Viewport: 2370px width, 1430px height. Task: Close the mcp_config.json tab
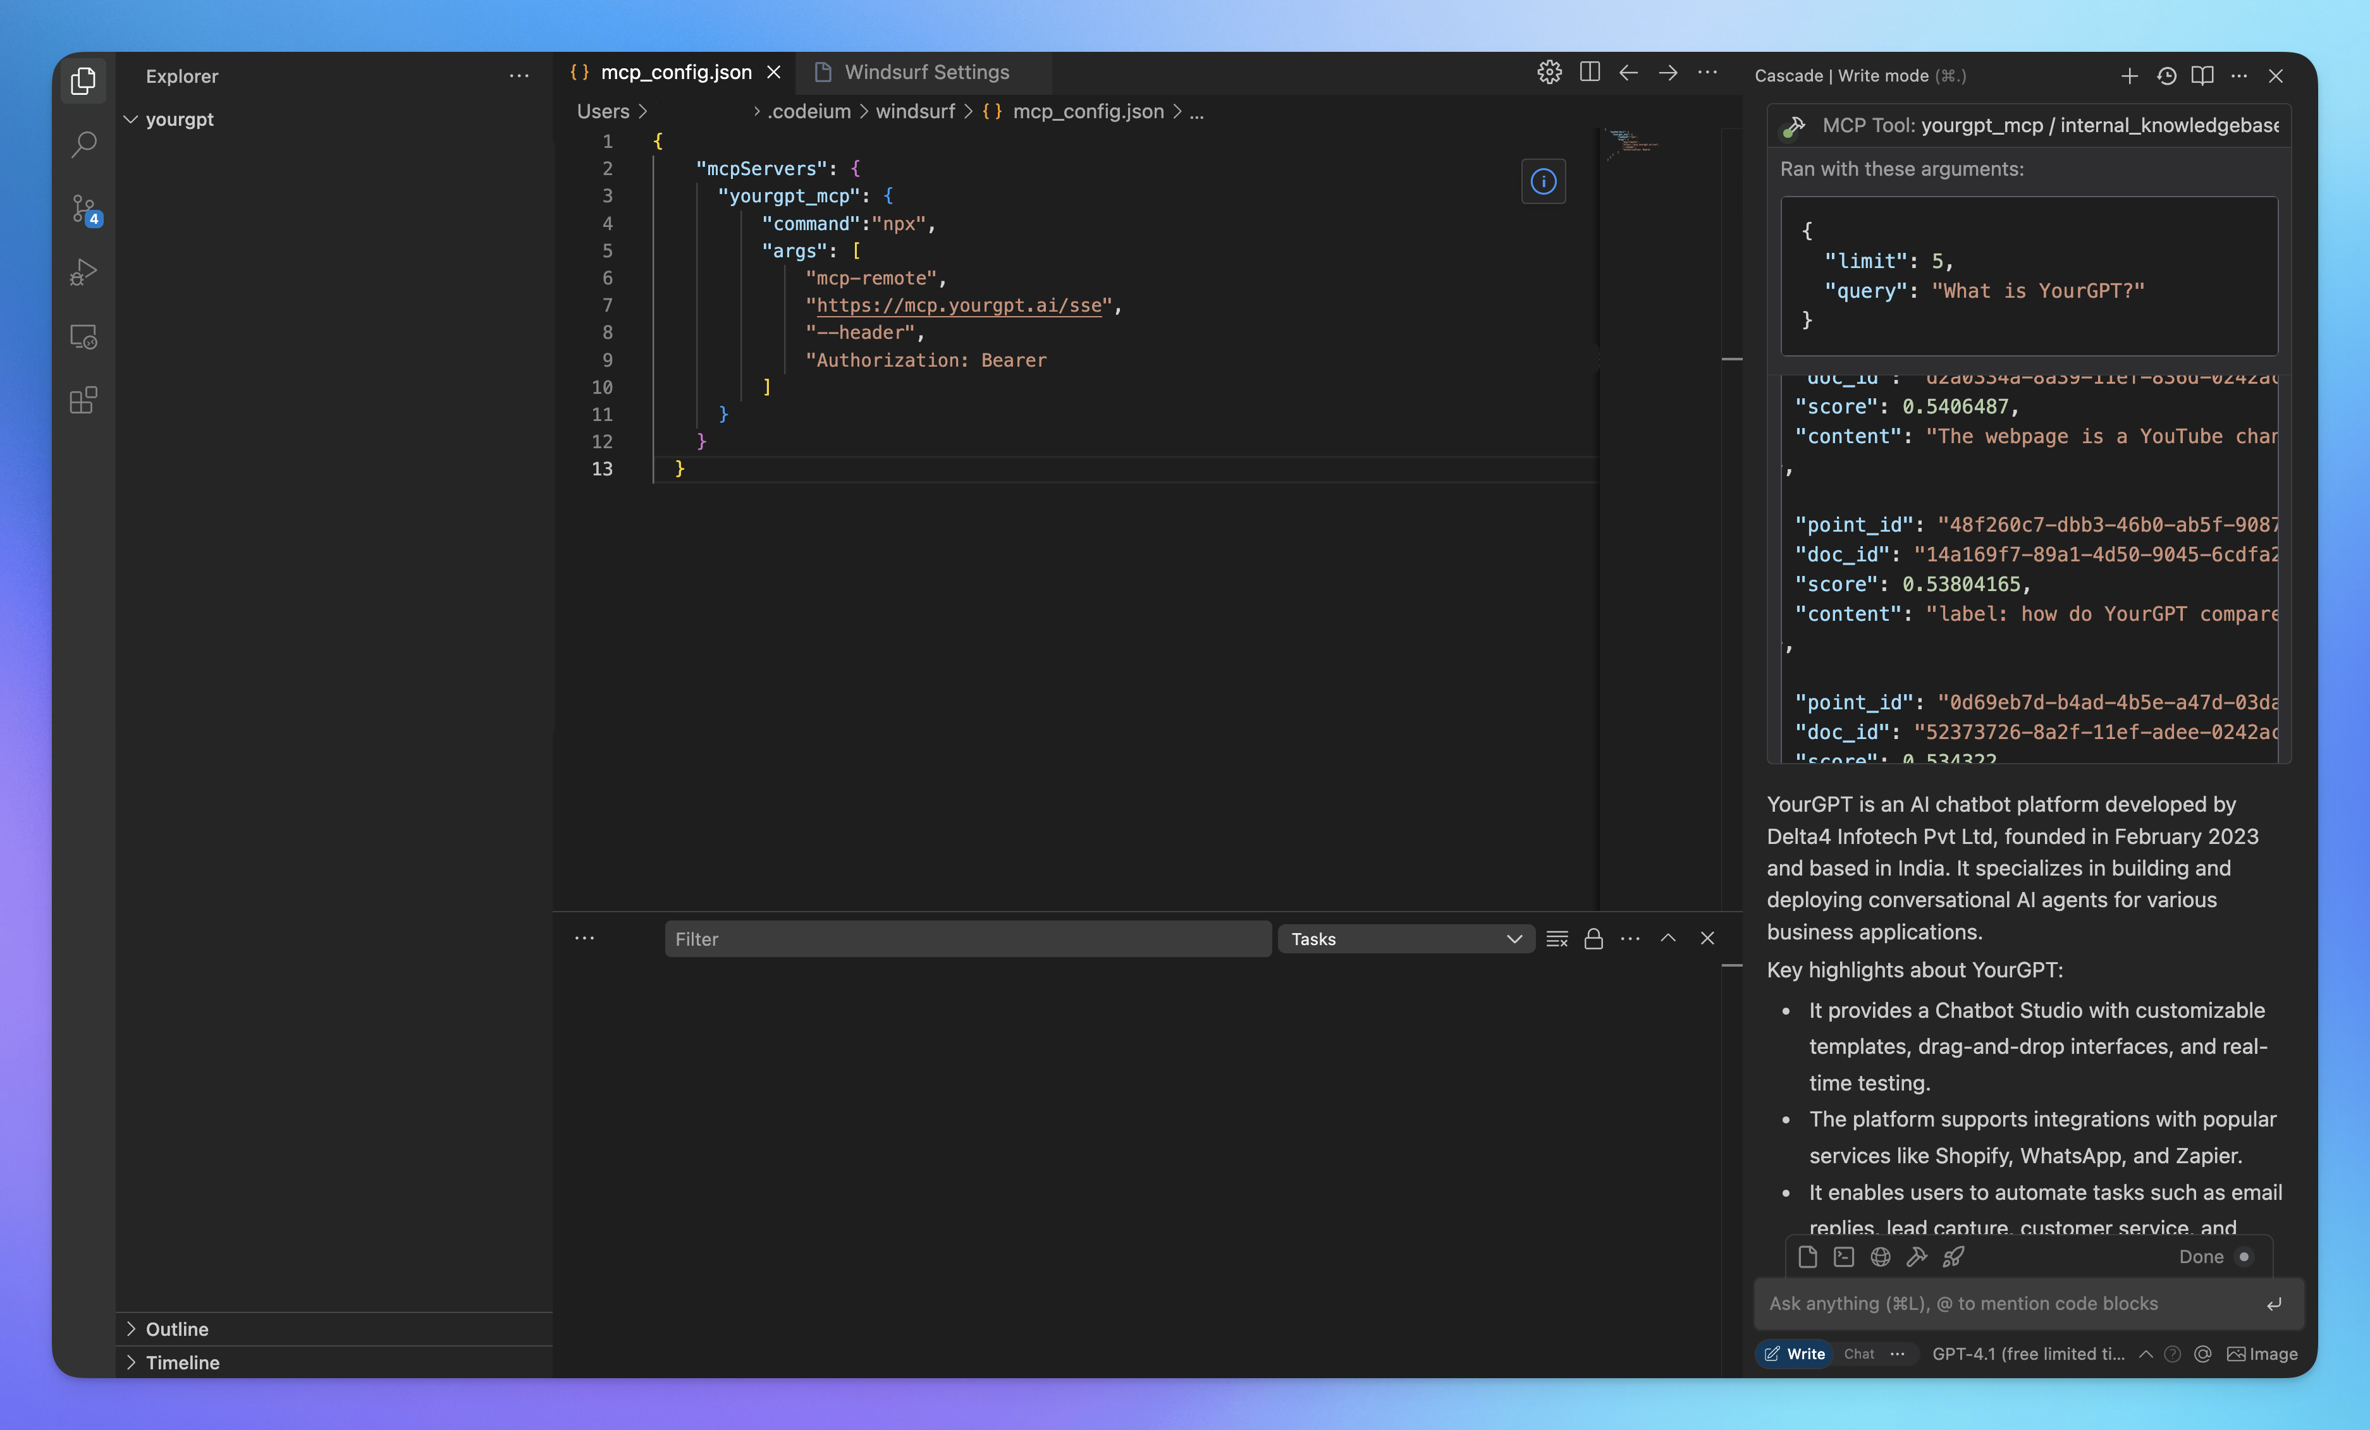pyautogui.click(x=773, y=72)
